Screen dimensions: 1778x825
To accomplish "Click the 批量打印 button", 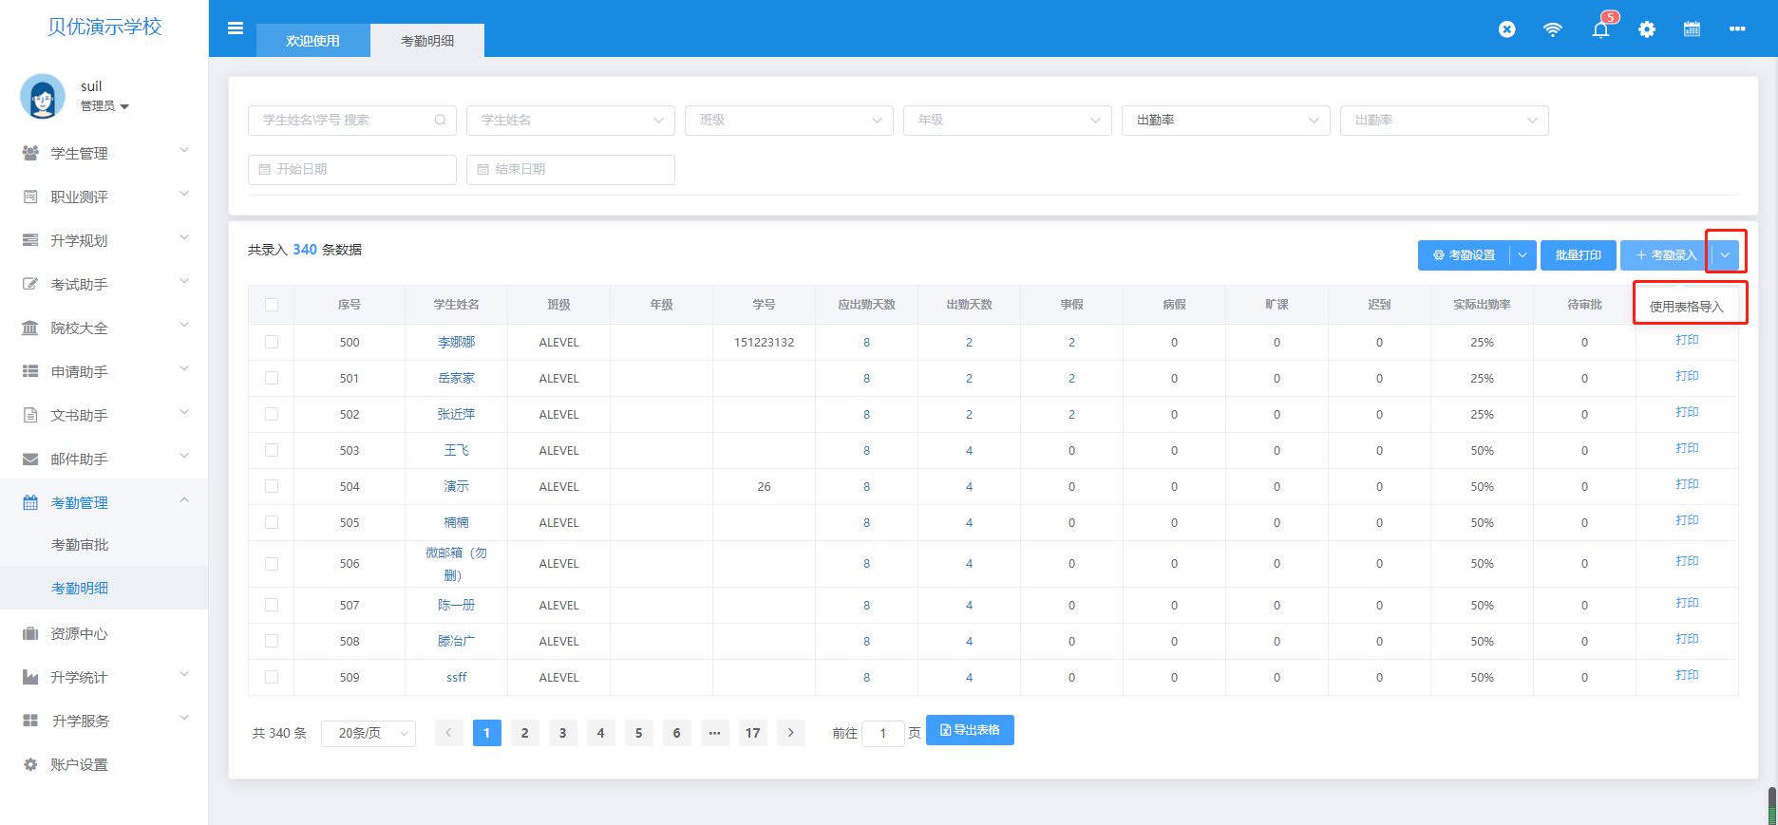I will (x=1578, y=255).
